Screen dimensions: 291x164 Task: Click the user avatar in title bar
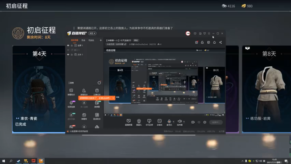tap(188, 34)
